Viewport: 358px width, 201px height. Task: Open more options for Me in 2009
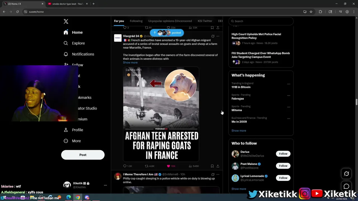coord(289,118)
